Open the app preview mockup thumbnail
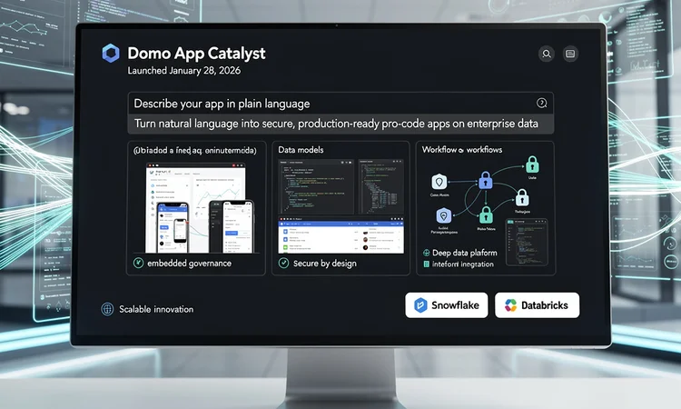Screen dimensions: 681x409 200,208
